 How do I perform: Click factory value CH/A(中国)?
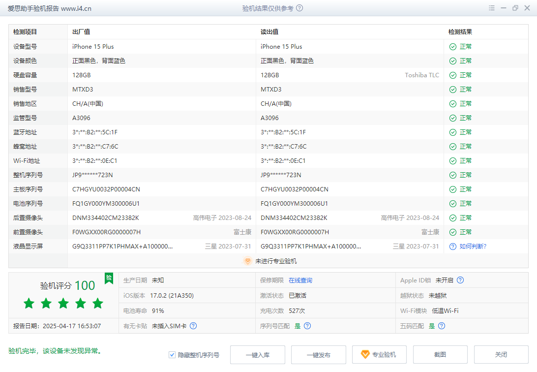pyautogui.click(x=88, y=104)
